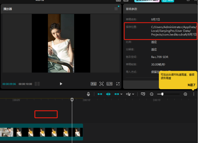The width and height of the screenshot is (198, 143).
Task: Click the player focus zoom icon
Action: tap(101, 84)
